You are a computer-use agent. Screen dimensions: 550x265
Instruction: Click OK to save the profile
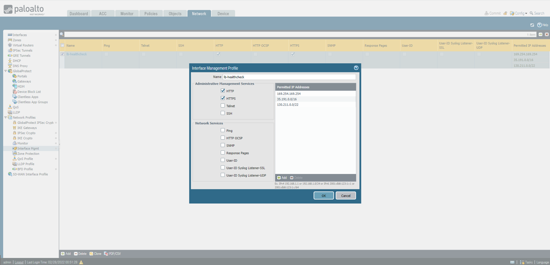click(323, 195)
